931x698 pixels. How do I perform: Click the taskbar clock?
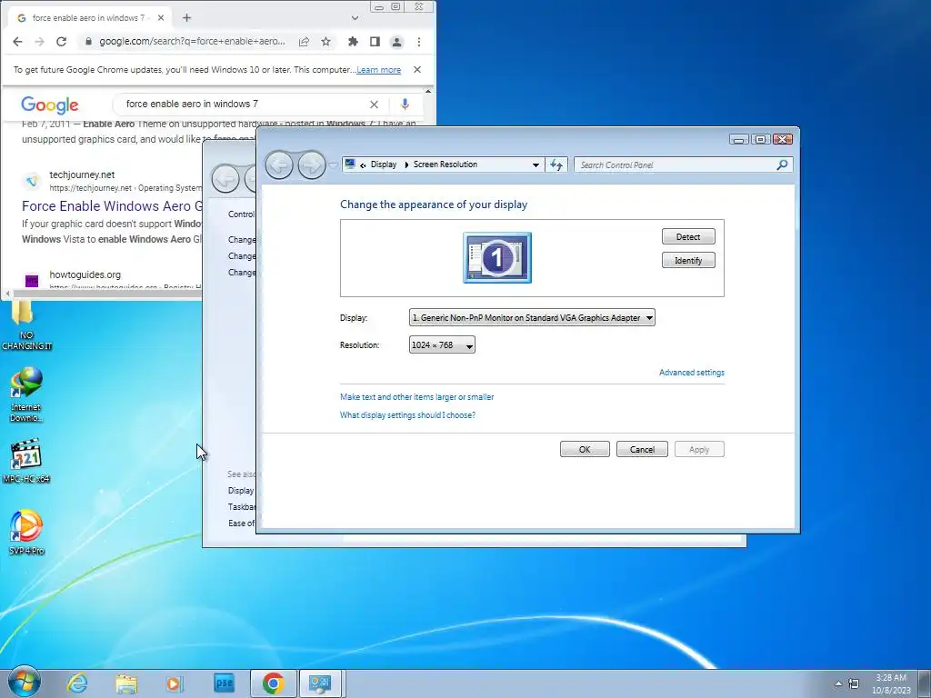pyautogui.click(x=891, y=683)
